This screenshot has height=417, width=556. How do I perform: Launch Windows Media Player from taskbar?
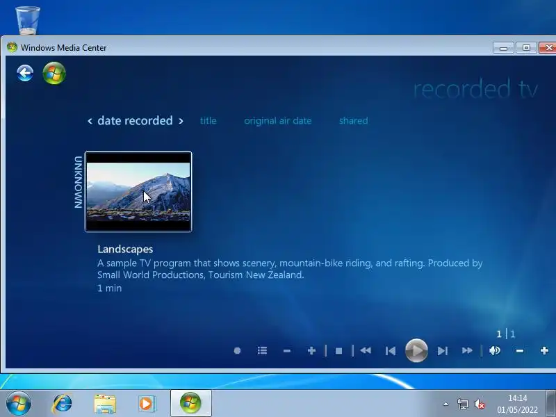(x=147, y=404)
